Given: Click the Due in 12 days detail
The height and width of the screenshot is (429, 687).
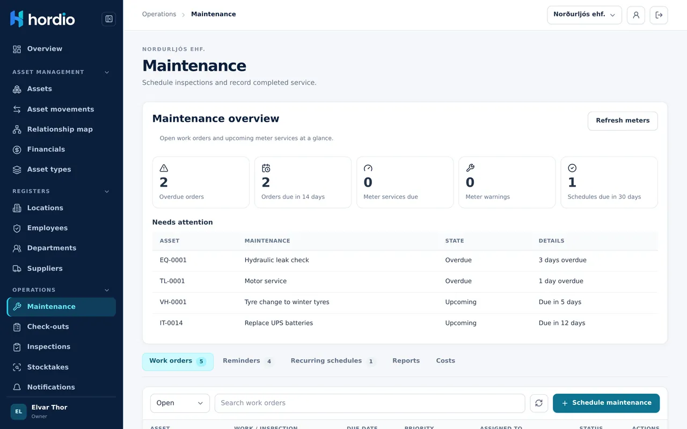Looking at the screenshot, I should pos(562,323).
